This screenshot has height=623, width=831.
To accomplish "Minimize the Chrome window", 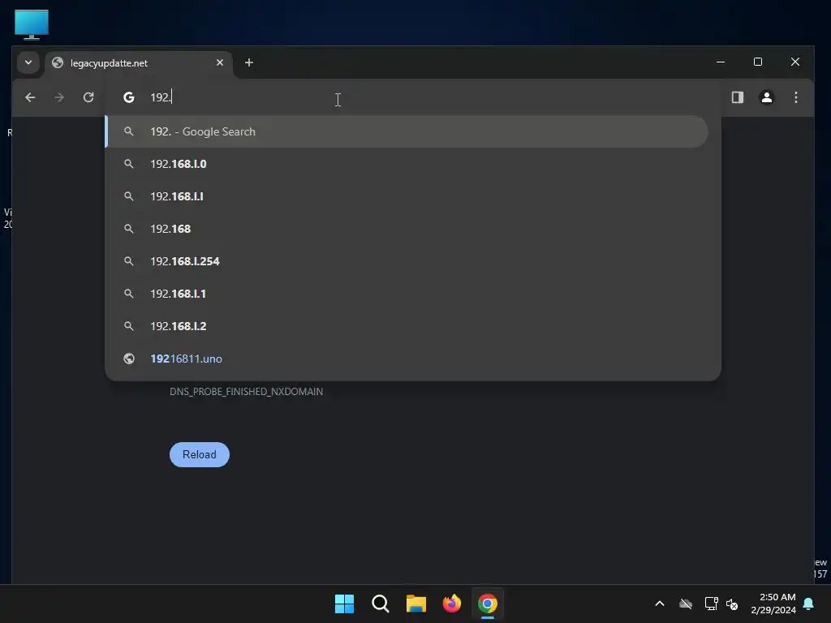I will tap(721, 62).
